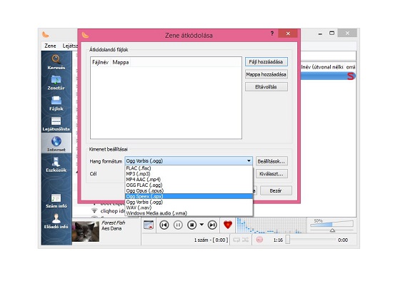
Task: Select the Internet sidebar icon
Action: click(56, 143)
